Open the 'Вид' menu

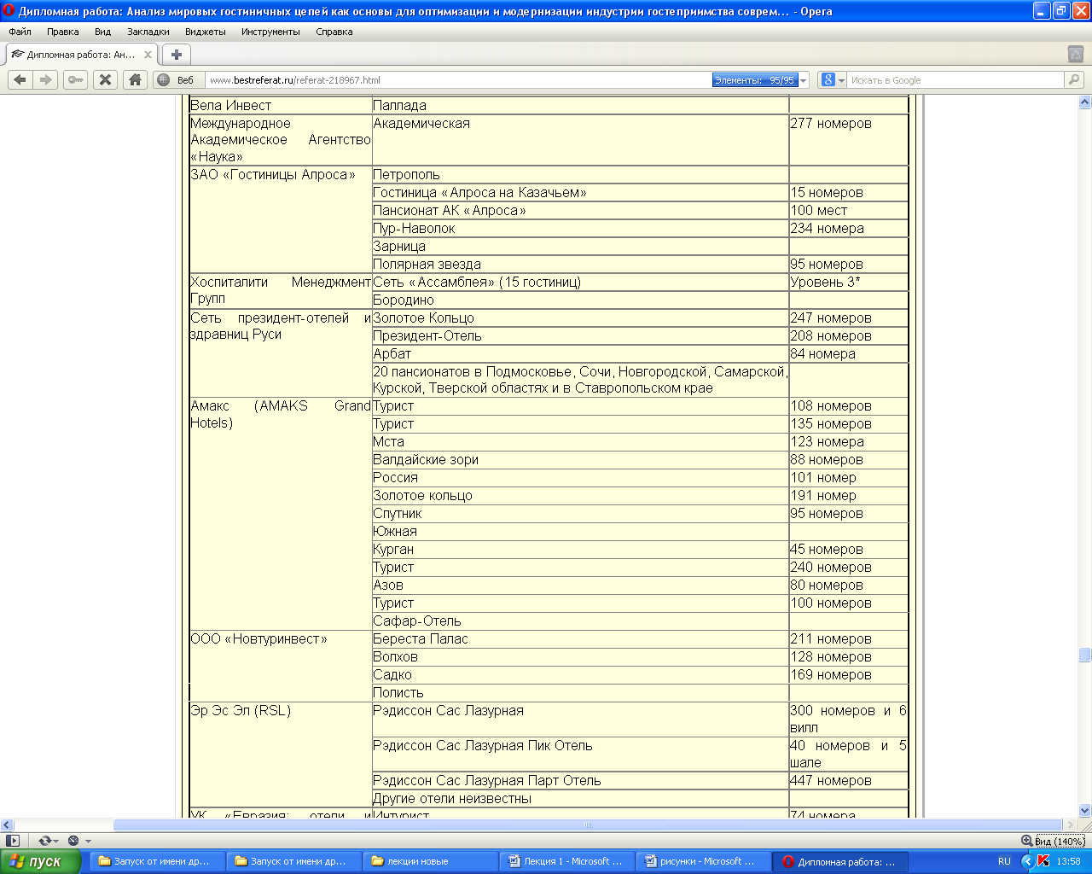103,32
